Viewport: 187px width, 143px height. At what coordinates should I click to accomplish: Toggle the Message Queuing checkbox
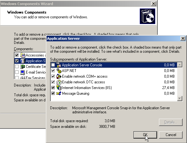click(x=53, y=93)
